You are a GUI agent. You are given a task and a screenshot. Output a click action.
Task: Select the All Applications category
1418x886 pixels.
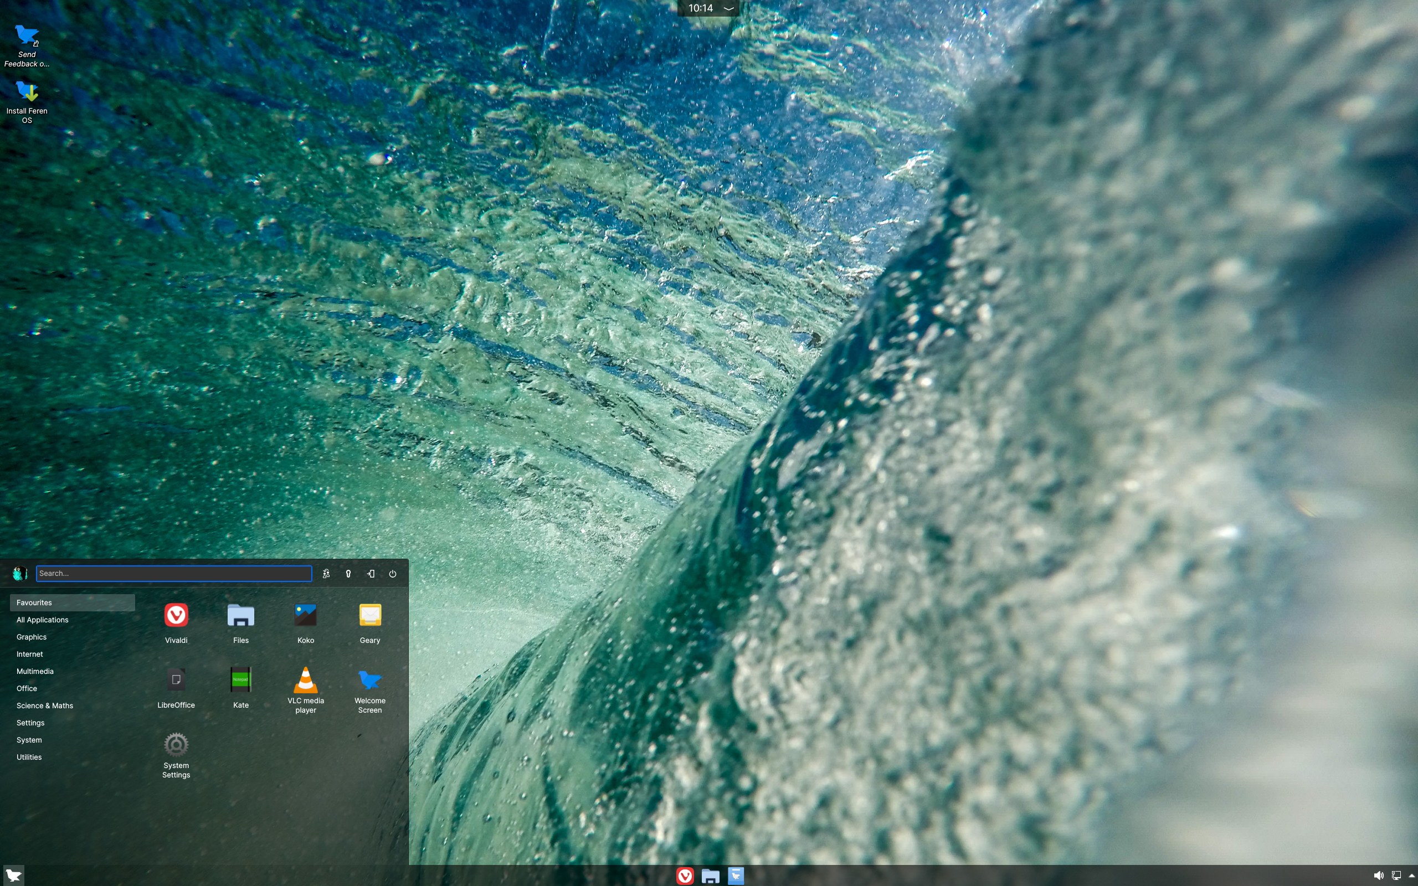72,620
